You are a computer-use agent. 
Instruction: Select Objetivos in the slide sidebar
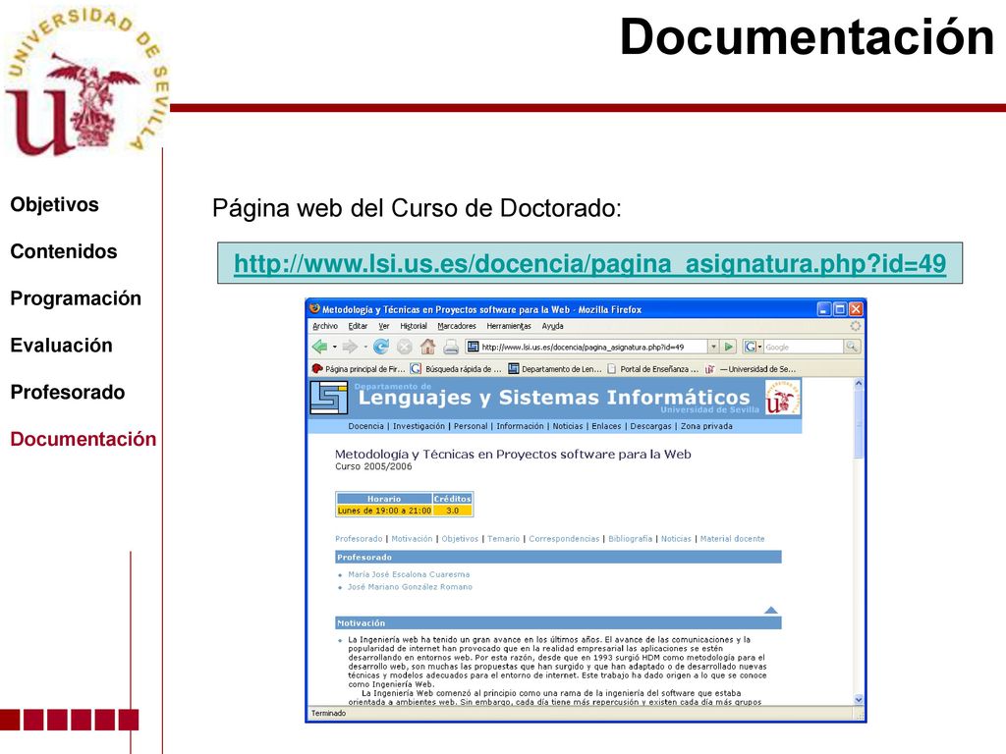pos(55,204)
